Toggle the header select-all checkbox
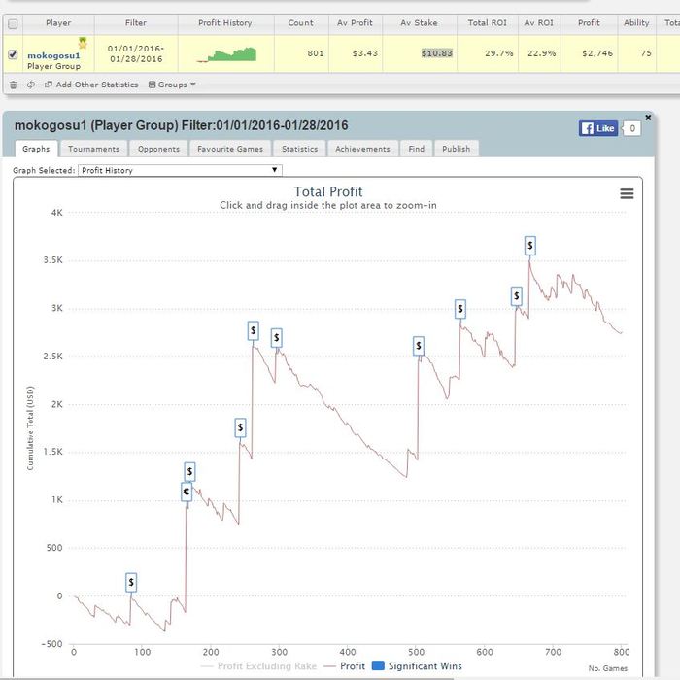The image size is (680, 680). coord(13,24)
